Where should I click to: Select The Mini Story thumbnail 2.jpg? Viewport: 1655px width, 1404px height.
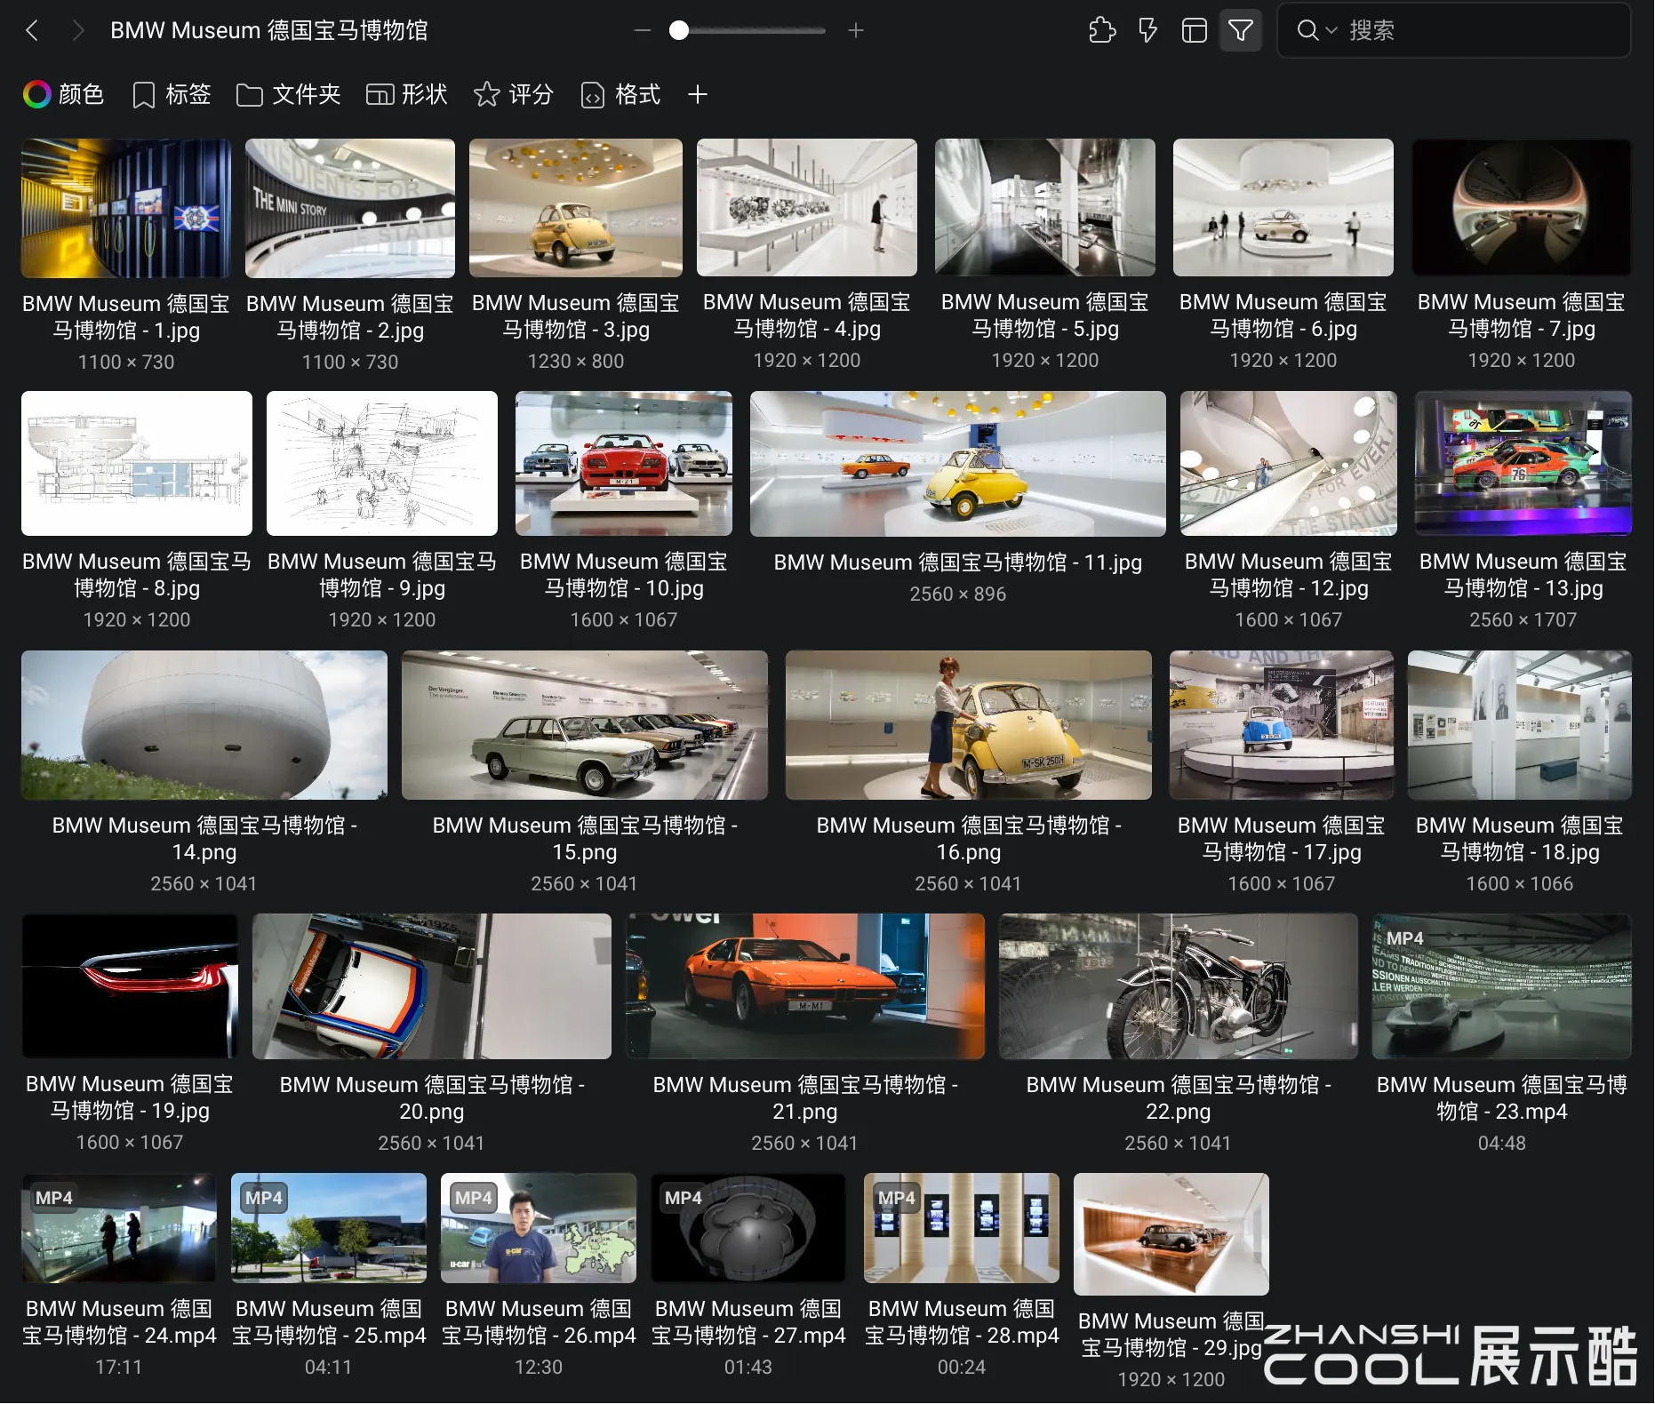pyautogui.click(x=350, y=208)
